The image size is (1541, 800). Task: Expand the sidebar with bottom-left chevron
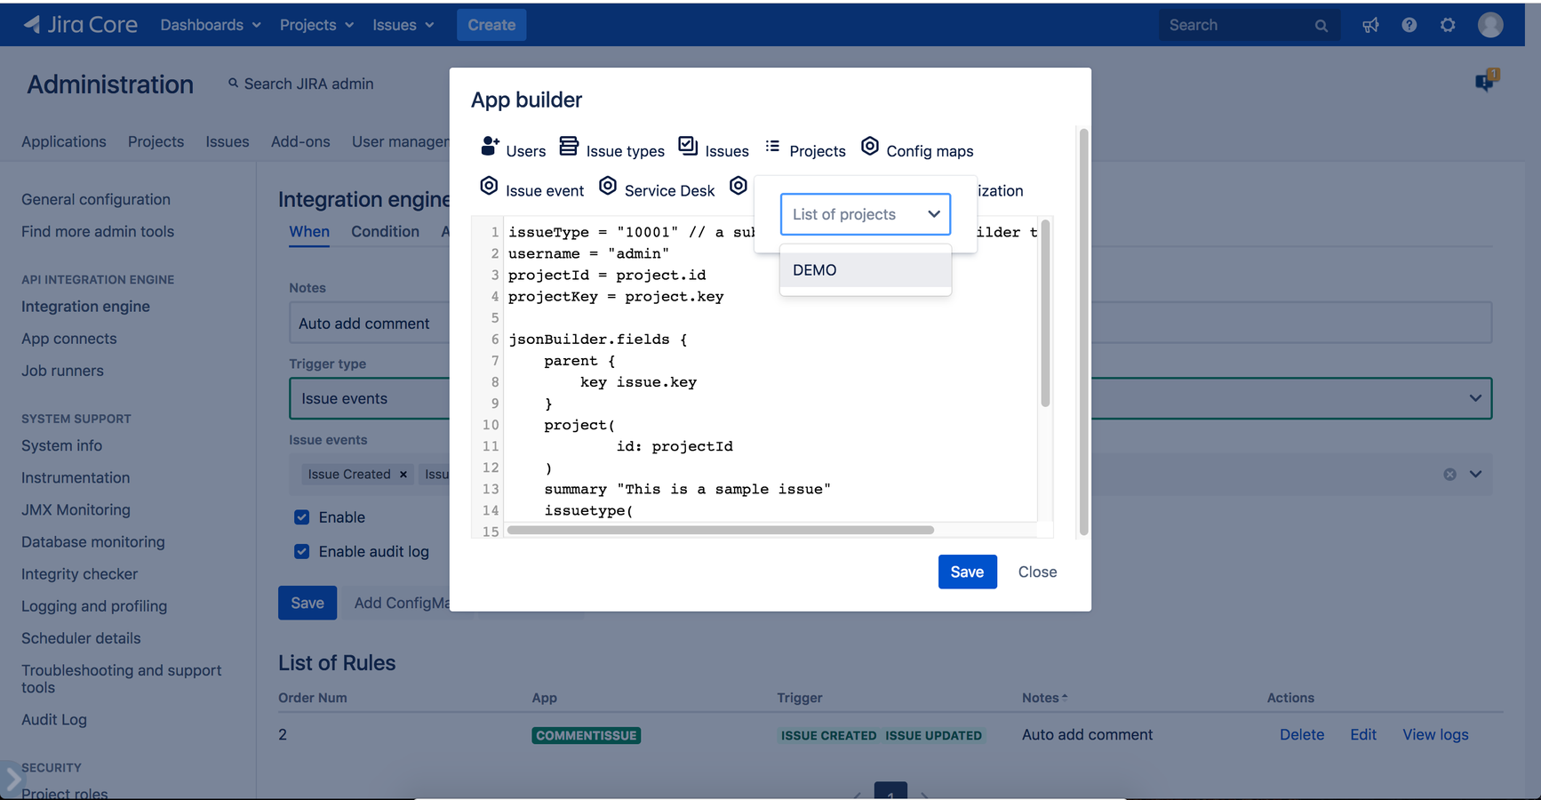[x=12, y=780]
